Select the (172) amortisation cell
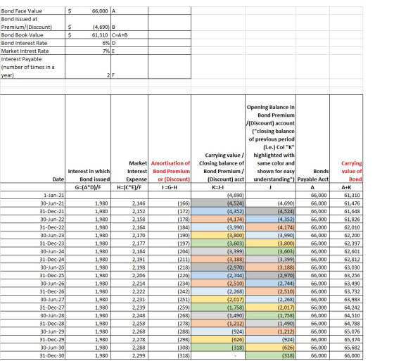394x361 pixels. [x=170, y=211]
